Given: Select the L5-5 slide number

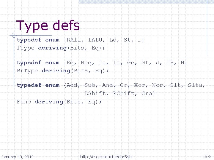Looking at the screenshot, I should 207,156.
